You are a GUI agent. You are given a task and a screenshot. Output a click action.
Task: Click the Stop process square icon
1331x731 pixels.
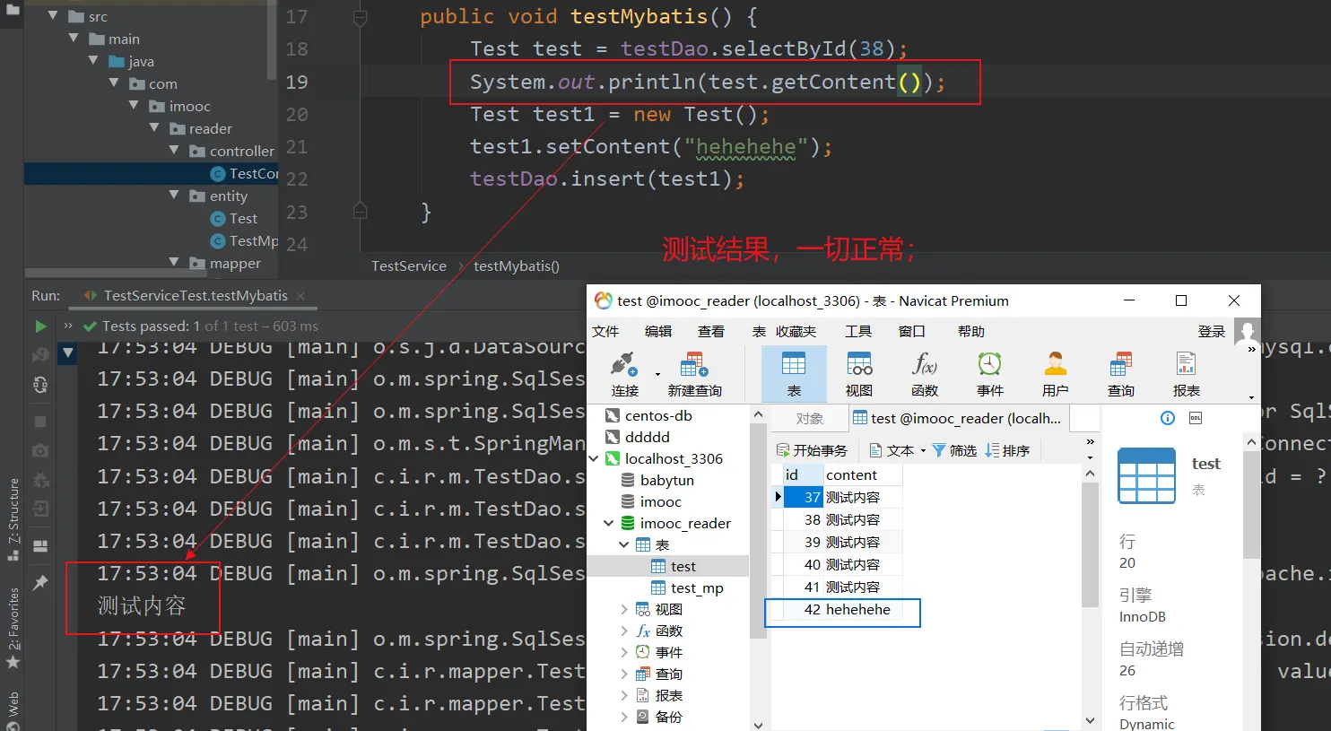click(x=40, y=422)
